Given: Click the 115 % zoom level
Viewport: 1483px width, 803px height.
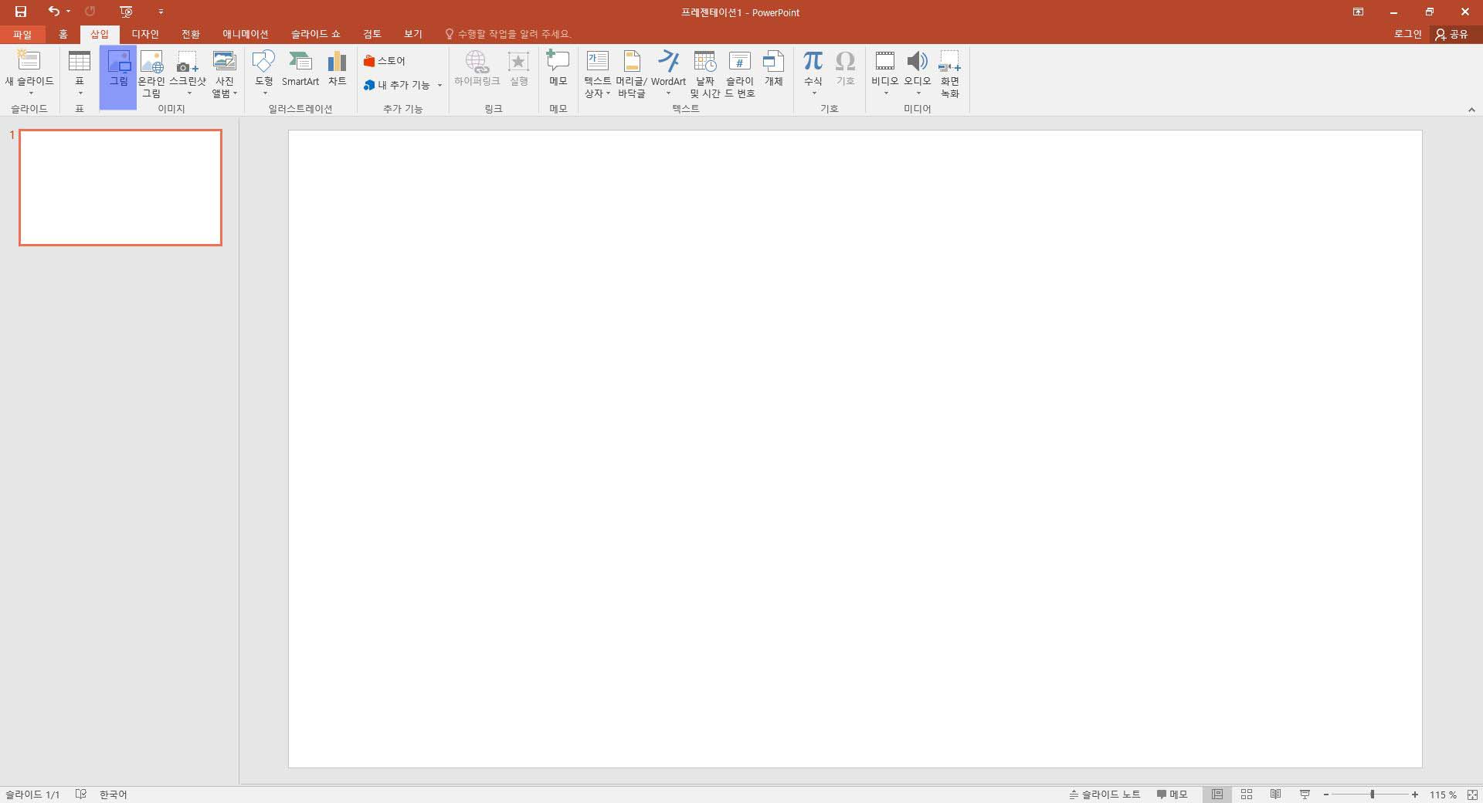Looking at the screenshot, I should (x=1442, y=795).
